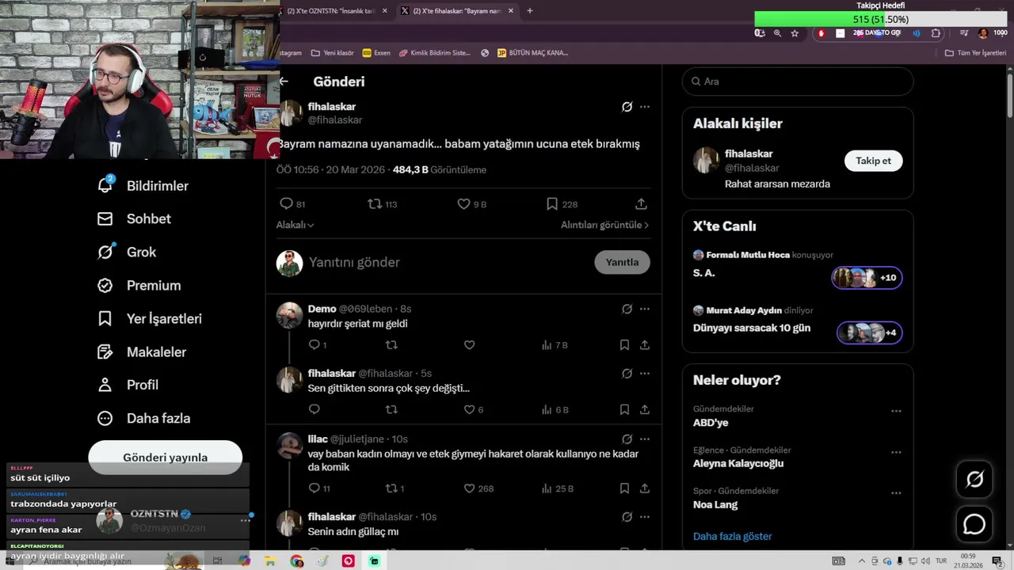Screen dimensions: 1014x570
Task: Click Grok icon on 'Sen gittikten sonra' reply
Action: 627,374
